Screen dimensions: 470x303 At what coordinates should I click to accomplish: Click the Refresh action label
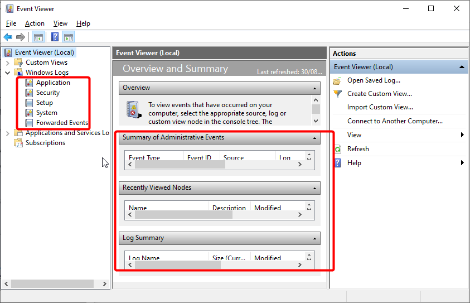358,149
